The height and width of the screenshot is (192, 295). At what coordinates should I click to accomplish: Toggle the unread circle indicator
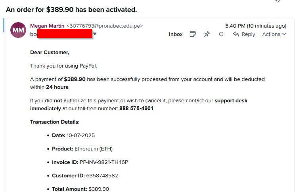[x=221, y=34]
